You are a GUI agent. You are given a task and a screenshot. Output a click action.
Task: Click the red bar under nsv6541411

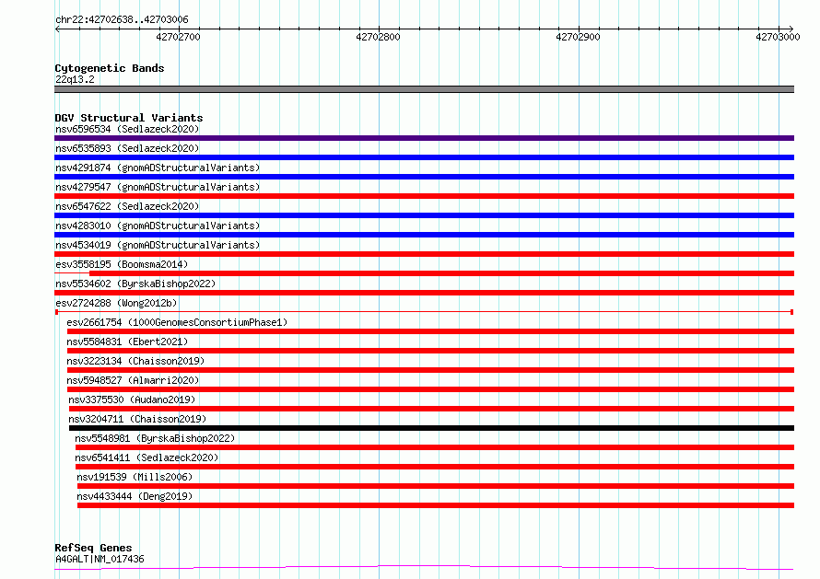pyautogui.click(x=435, y=467)
